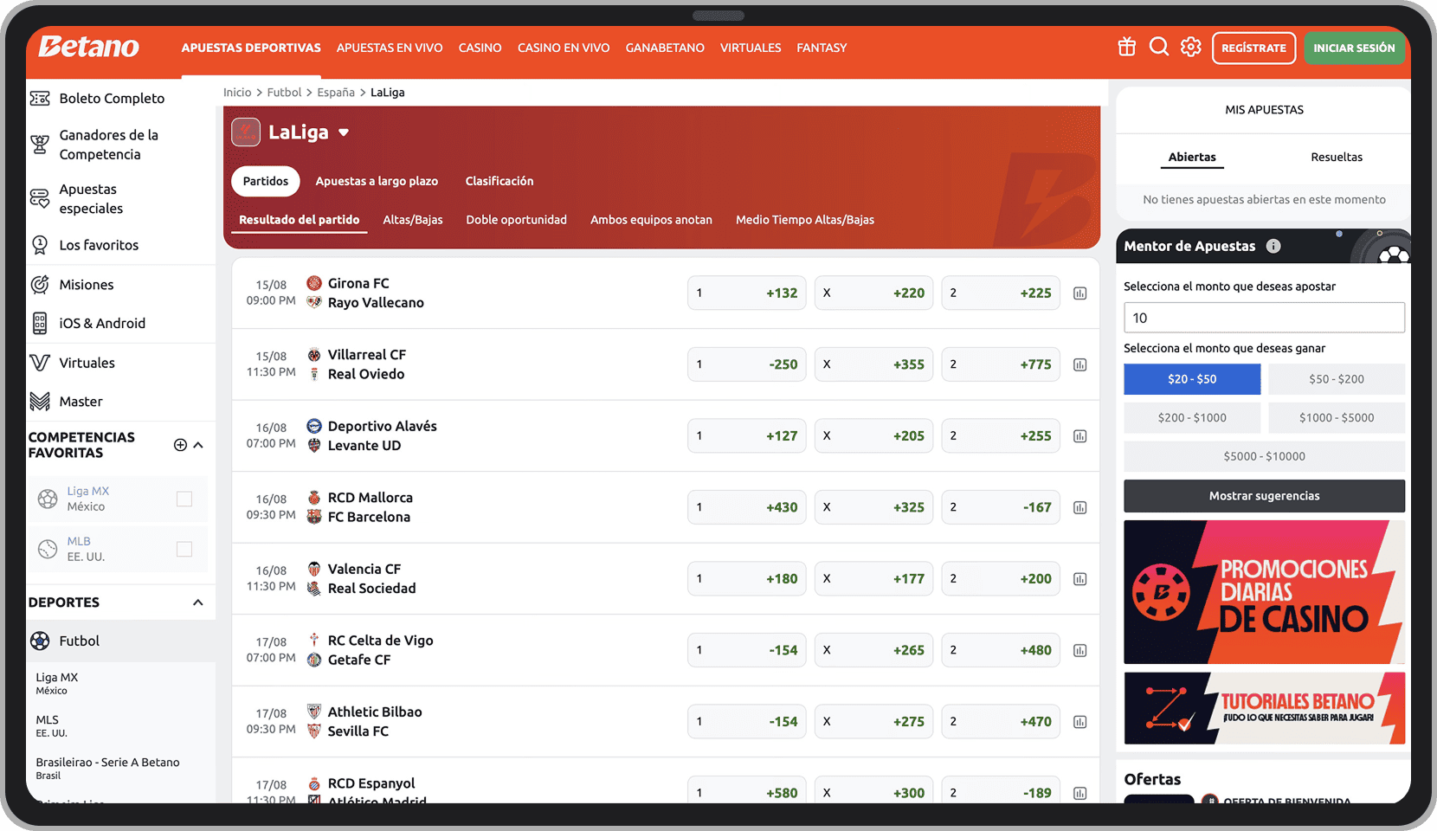
Task: Open Misiones target icon
Action: tap(40, 285)
